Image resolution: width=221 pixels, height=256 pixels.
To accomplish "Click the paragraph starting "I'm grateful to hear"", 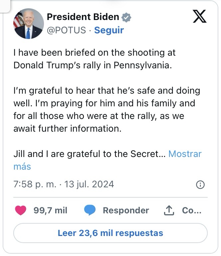I will 107,109.
